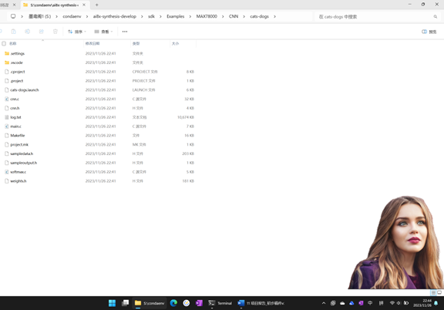Toggle the select-all checkbox in header

pos(4,43)
